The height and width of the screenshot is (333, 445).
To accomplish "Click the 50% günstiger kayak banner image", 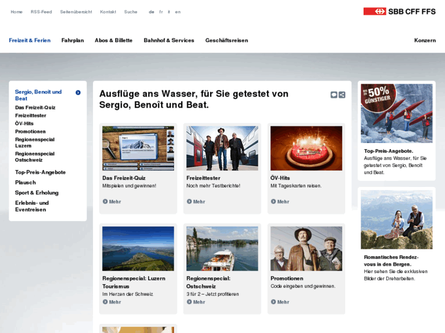I will point(397,114).
